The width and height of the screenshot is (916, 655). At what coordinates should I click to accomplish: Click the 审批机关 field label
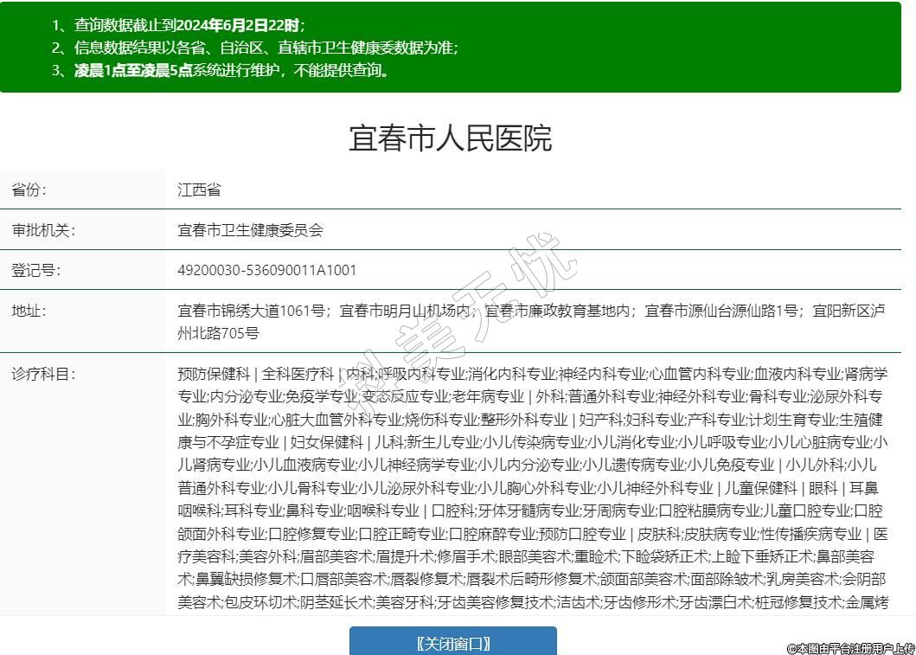coord(42,230)
